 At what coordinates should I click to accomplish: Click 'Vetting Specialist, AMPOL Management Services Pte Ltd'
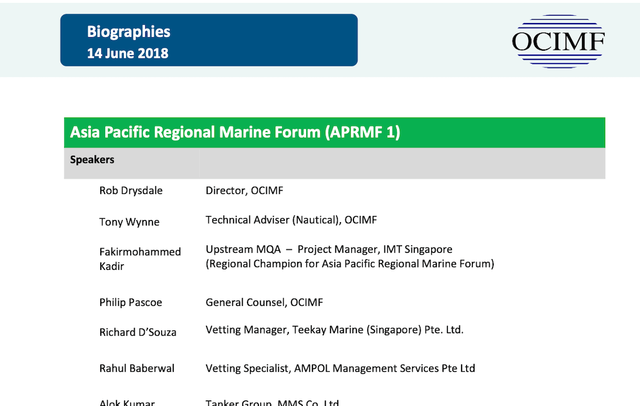[x=341, y=368]
